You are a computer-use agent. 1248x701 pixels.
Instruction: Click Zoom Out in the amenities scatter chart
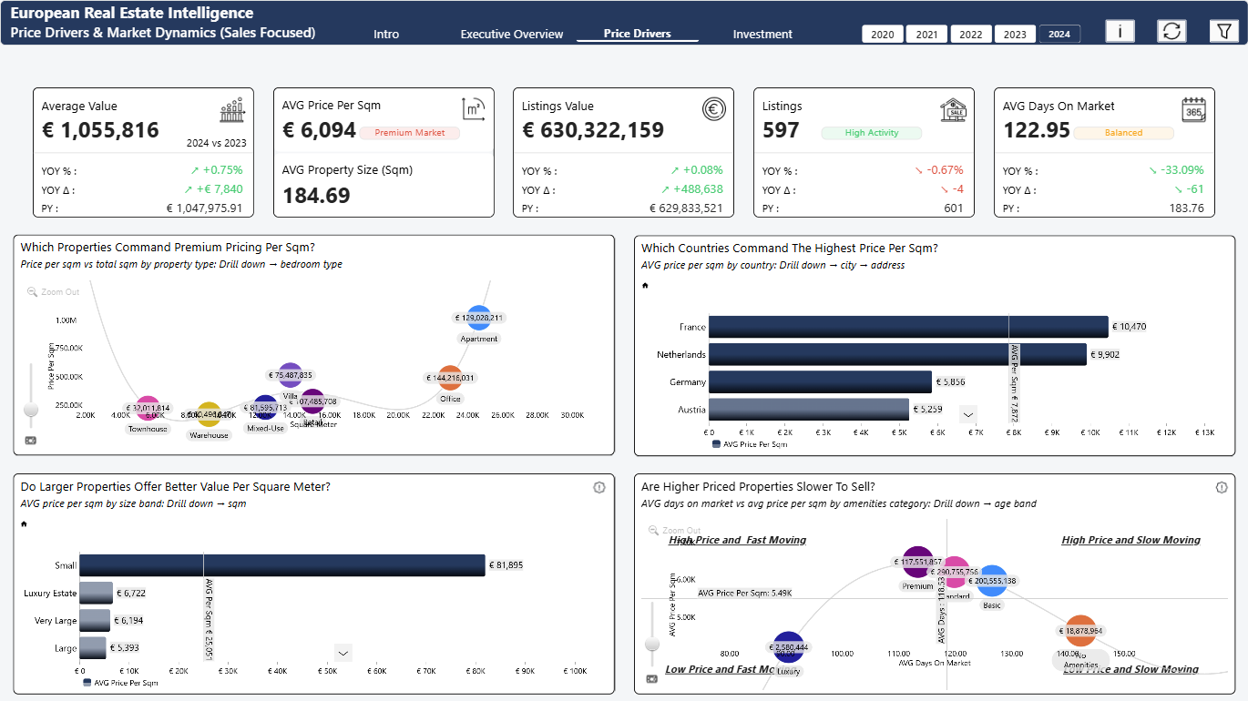[x=675, y=530]
